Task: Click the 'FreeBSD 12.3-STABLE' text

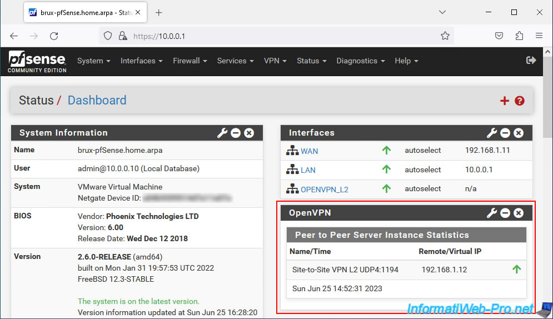Action: click(x=116, y=279)
